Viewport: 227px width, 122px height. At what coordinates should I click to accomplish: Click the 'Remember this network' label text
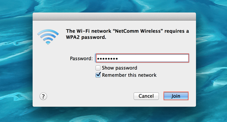point(129,75)
